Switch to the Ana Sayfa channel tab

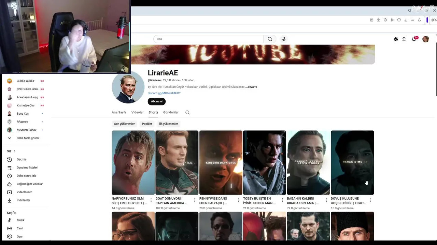pyautogui.click(x=119, y=112)
